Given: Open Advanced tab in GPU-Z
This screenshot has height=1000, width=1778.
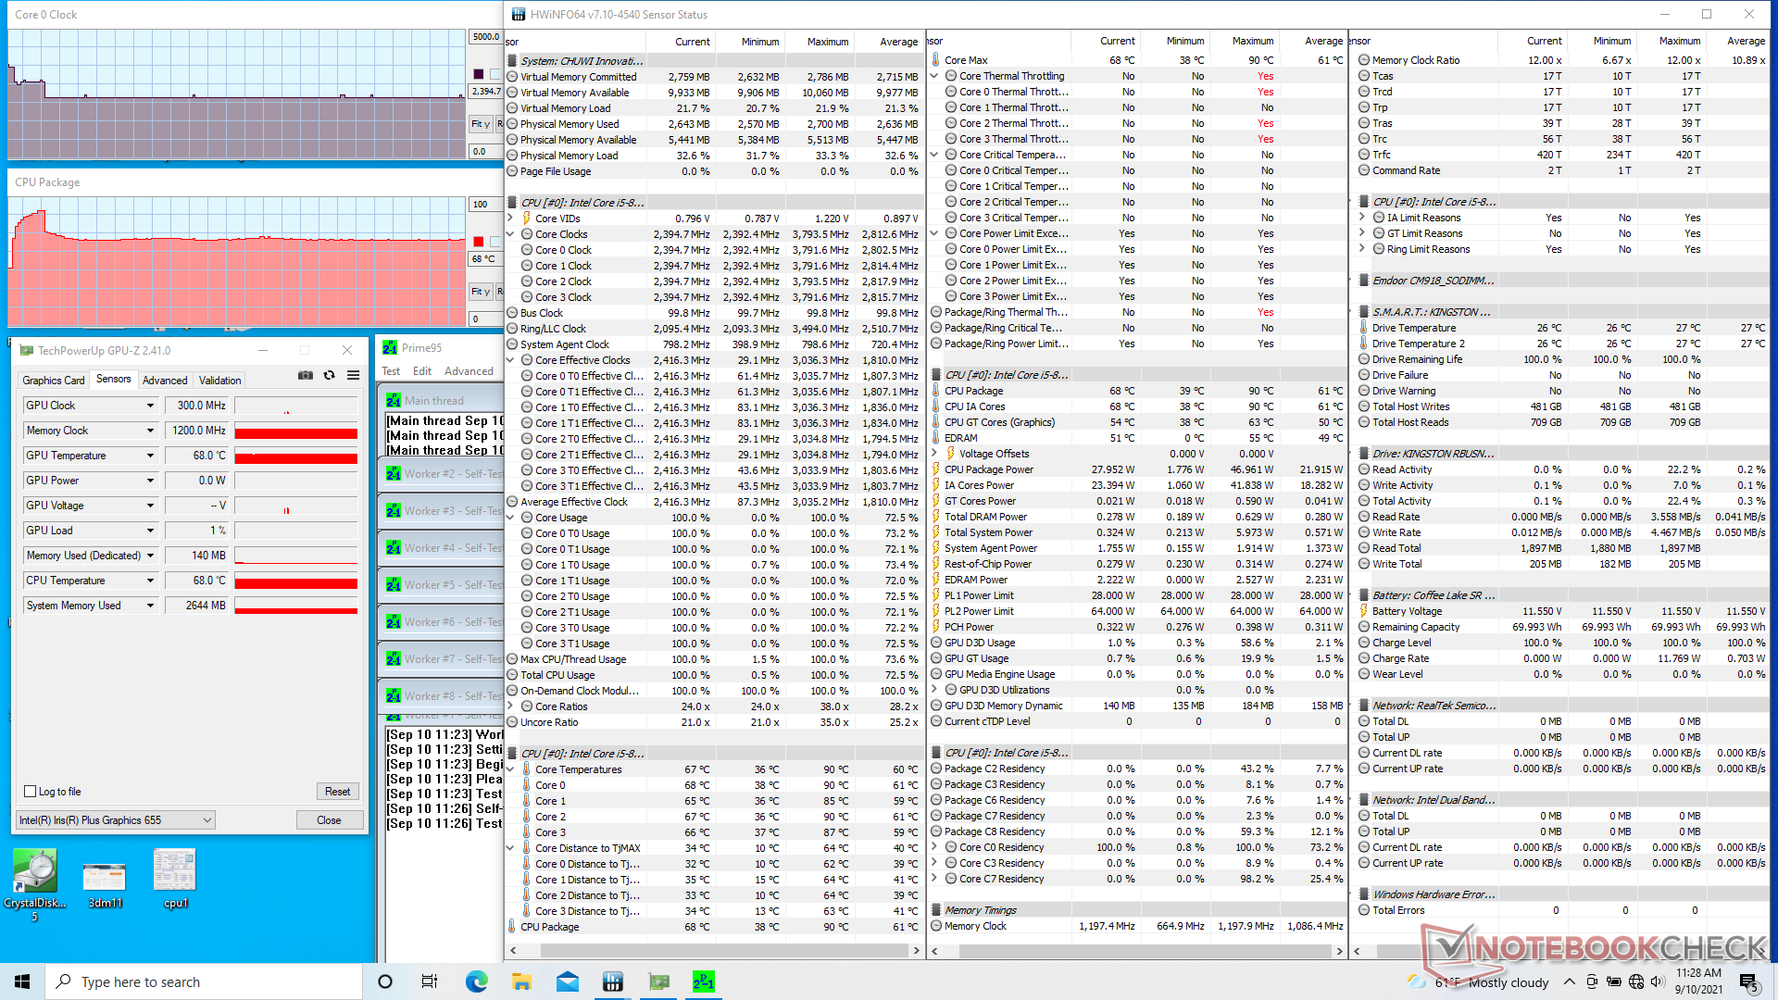Looking at the screenshot, I should pyautogui.click(x=165, y=381).
